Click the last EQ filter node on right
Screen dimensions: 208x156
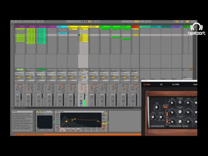(98, 121)
